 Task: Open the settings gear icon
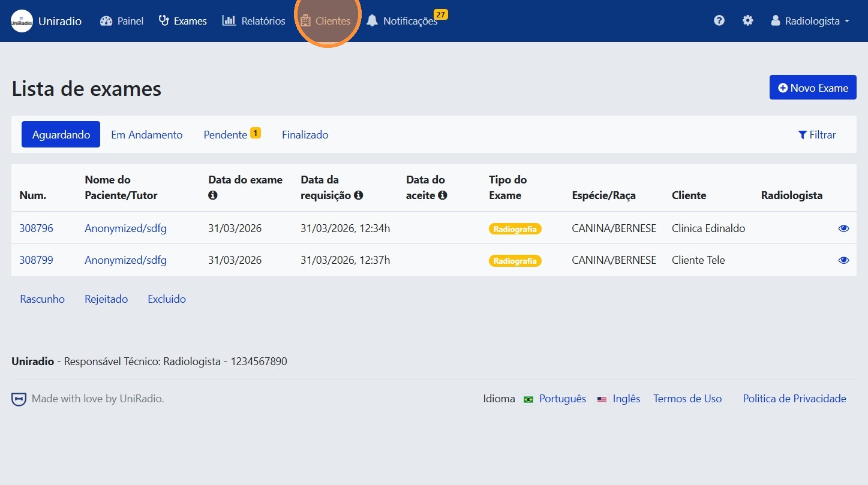point(747,21)
